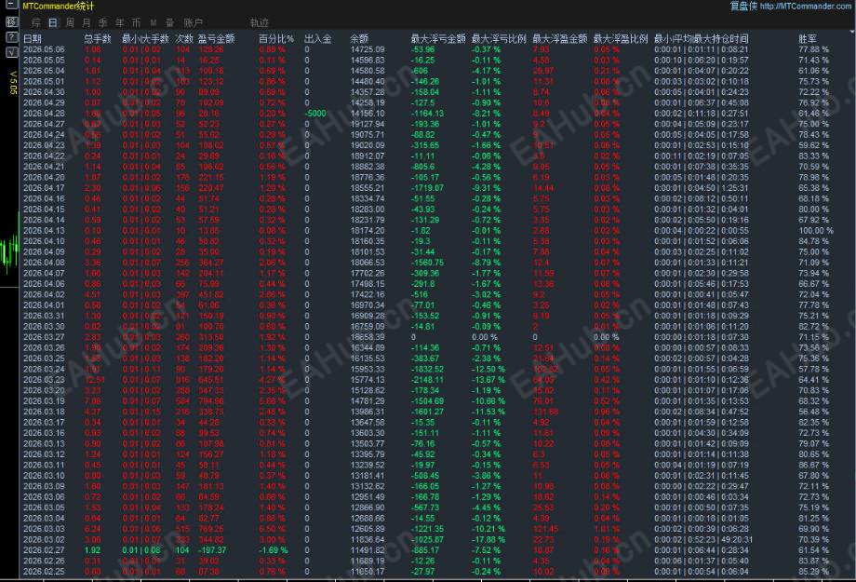Open the http://MTCommander.com link

coord(805,6)
